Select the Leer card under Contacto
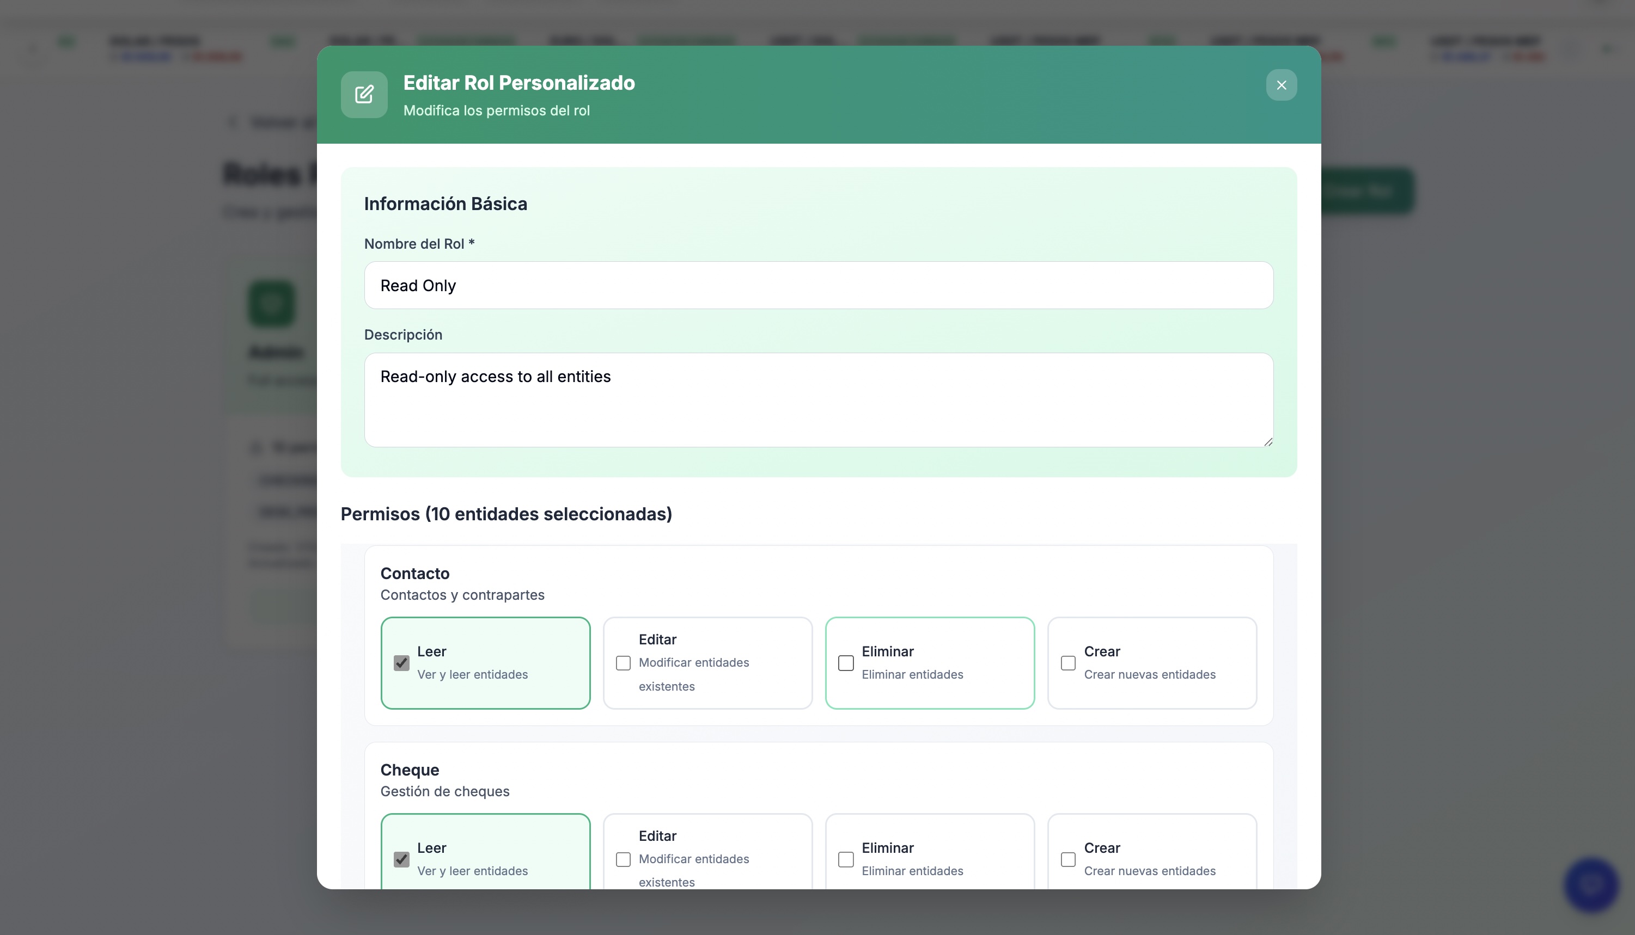The width and height of the screenshot is (1635, 935). (x=486, y=663)
